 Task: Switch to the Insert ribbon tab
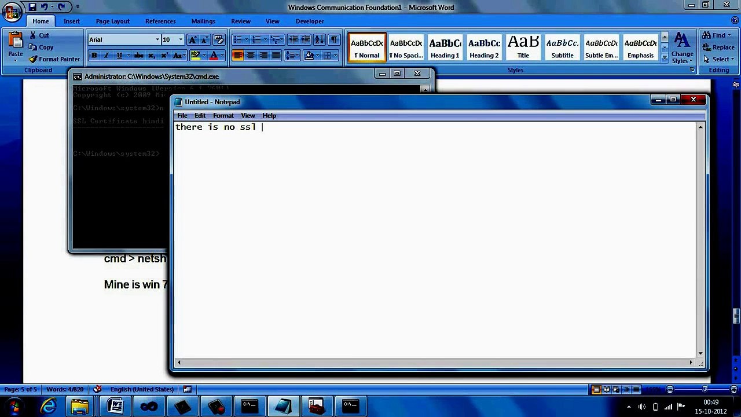coord(72,21)
